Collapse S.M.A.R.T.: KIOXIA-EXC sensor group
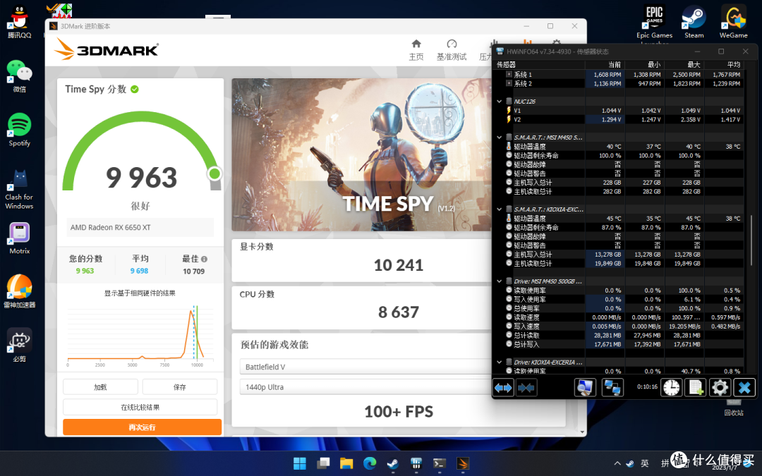The height and width of the screenshot is (476, 762). pyautogui.click(x=499, y=209)
